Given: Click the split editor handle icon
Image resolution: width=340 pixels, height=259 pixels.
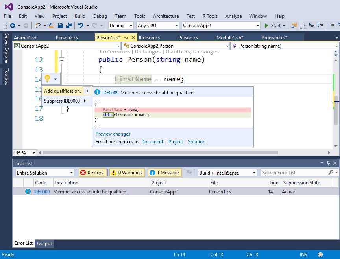Looking at the screenshot, I should pos(336,54).
